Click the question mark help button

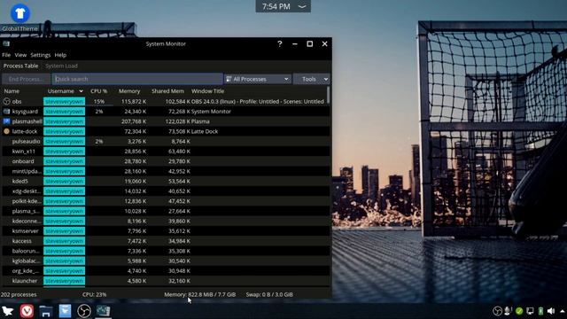click(x=280, y=43)
